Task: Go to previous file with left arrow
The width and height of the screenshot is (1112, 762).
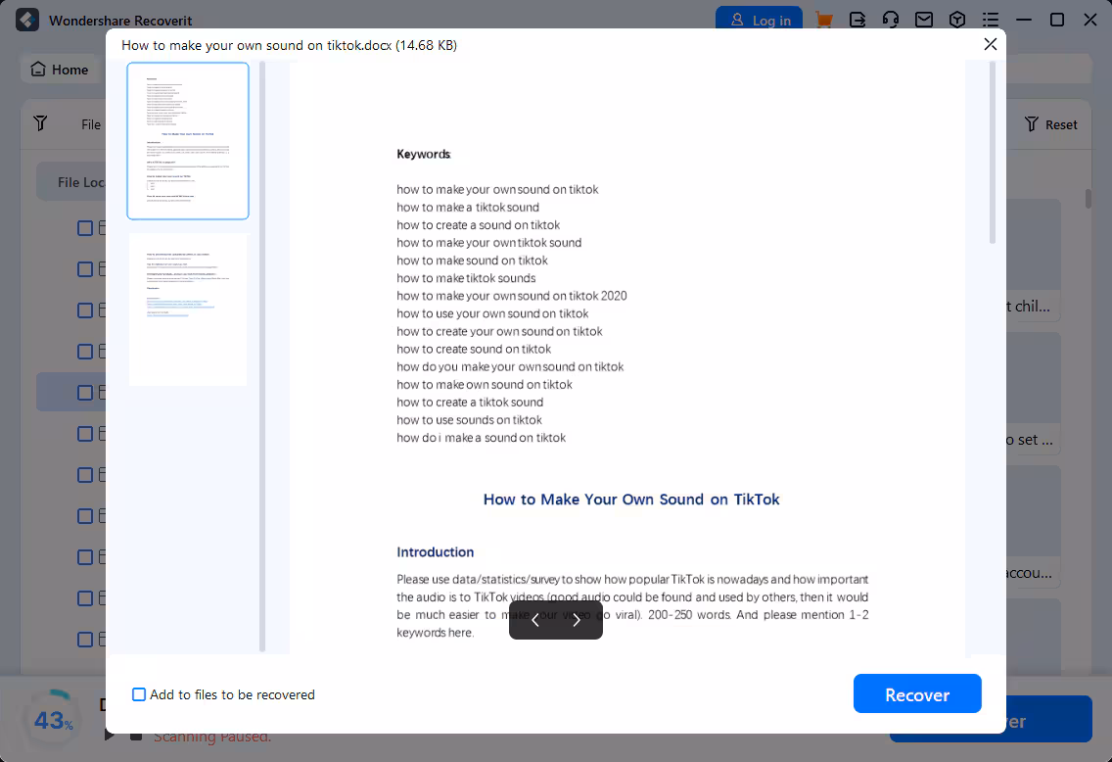Action: coord(535,621)
